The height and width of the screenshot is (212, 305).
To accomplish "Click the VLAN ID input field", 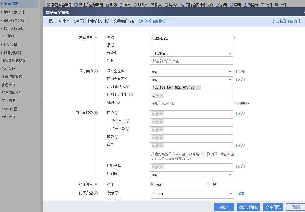I will [x=191, y=104].
